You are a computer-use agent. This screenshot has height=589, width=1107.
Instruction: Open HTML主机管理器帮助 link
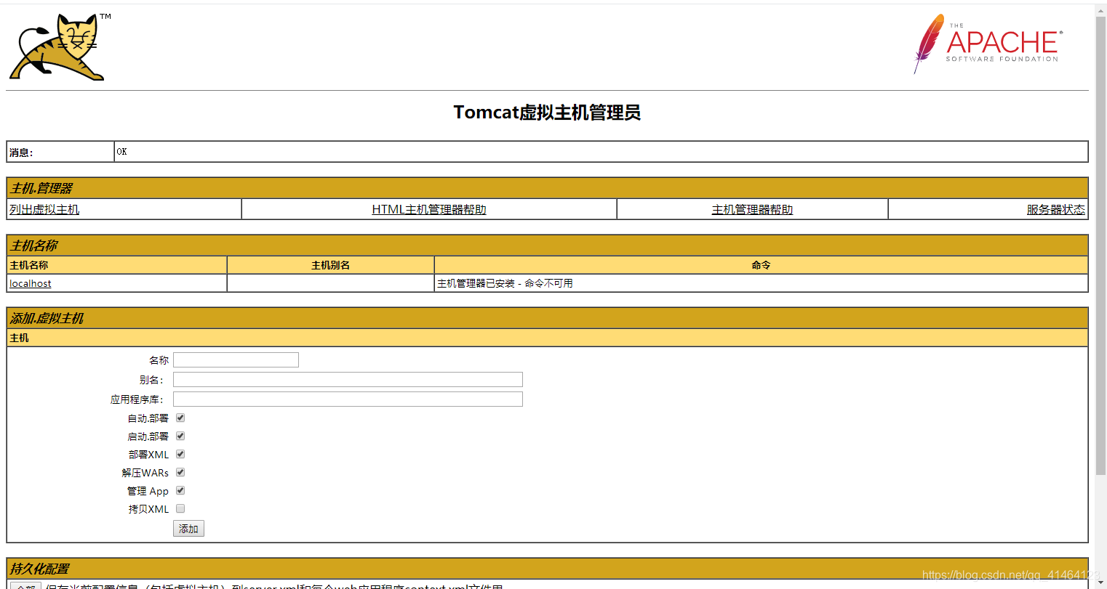tap(429, 209)
